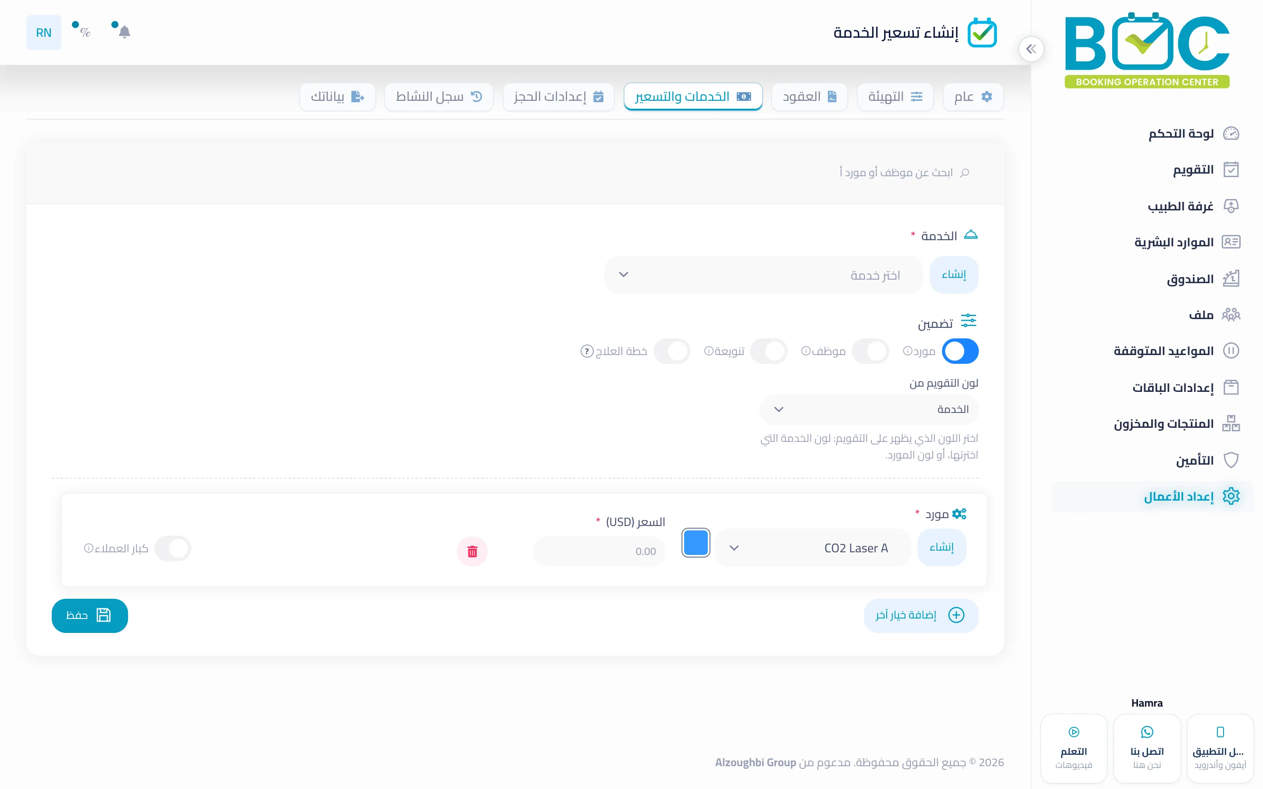This screenshot has width=1263, height=789.
Task: Click the percent discounts icon in header
Action: (x=85, y=32)
